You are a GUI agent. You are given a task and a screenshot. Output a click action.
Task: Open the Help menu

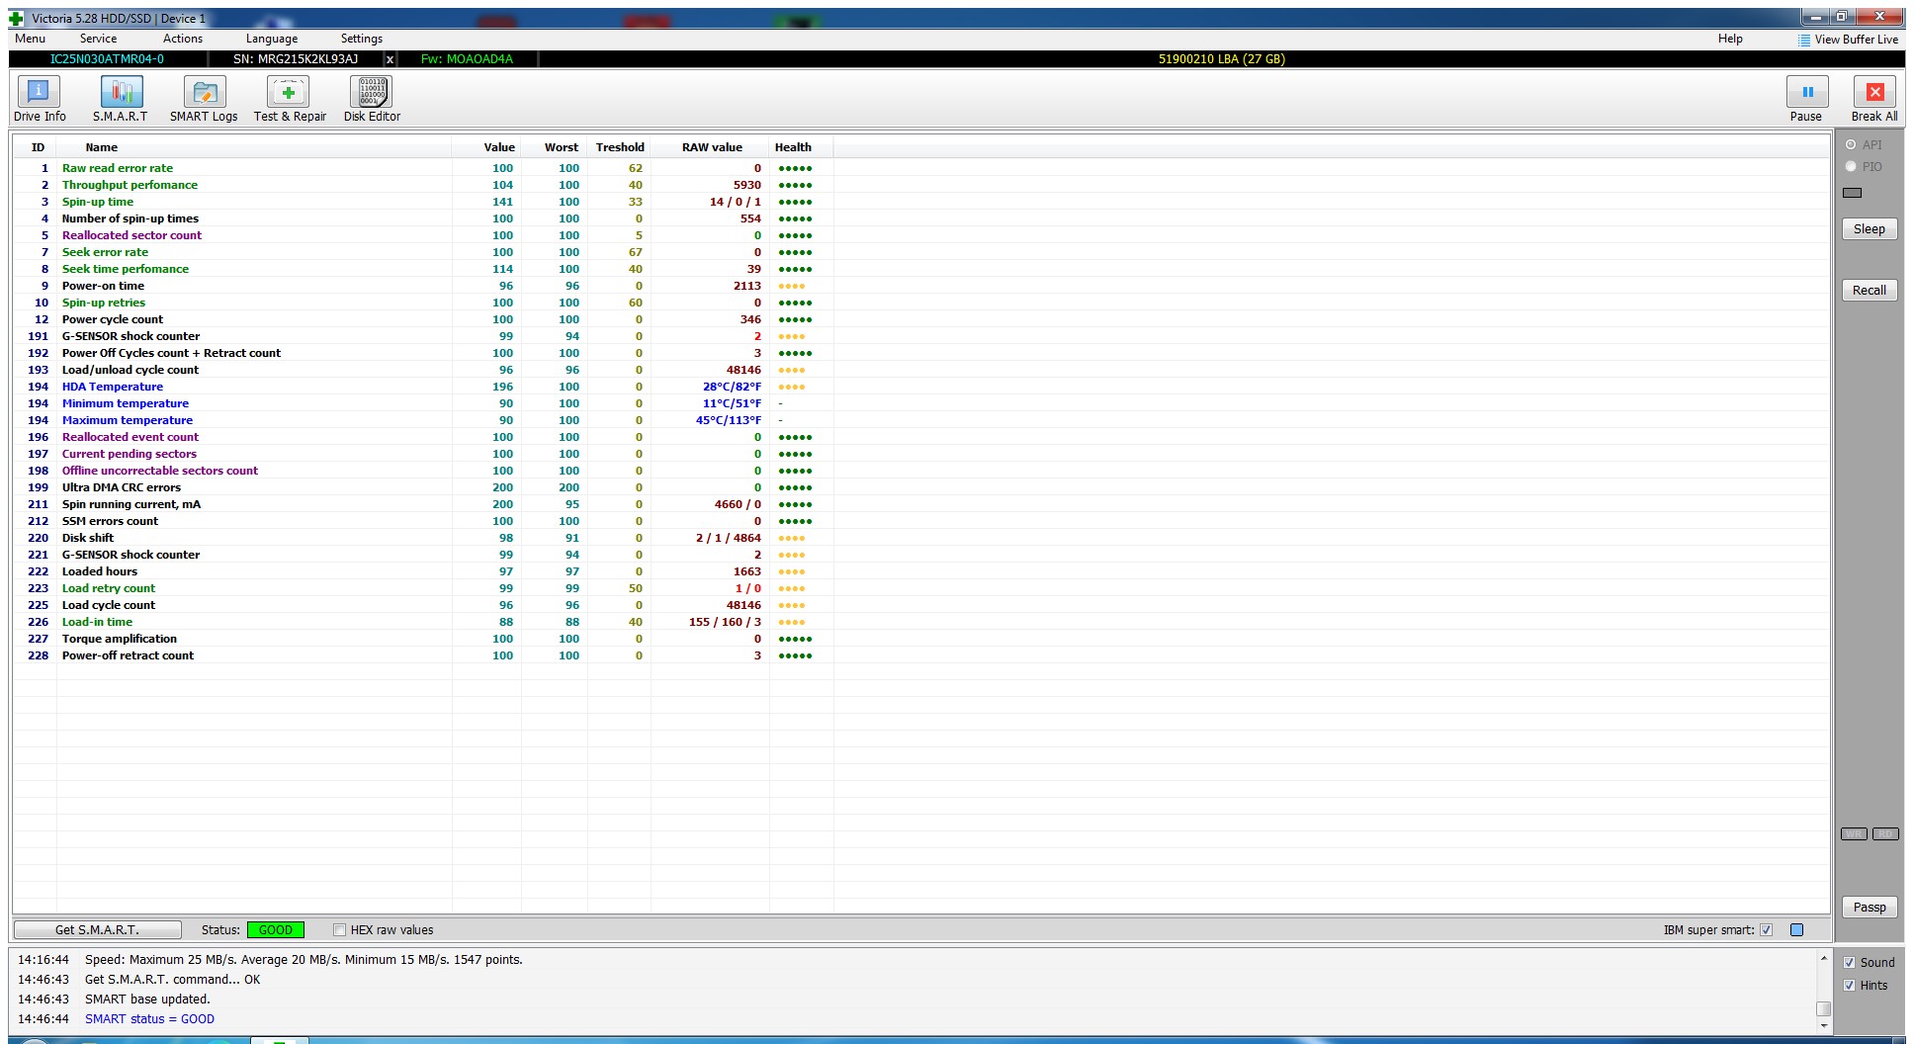(x=1730, y=39)
